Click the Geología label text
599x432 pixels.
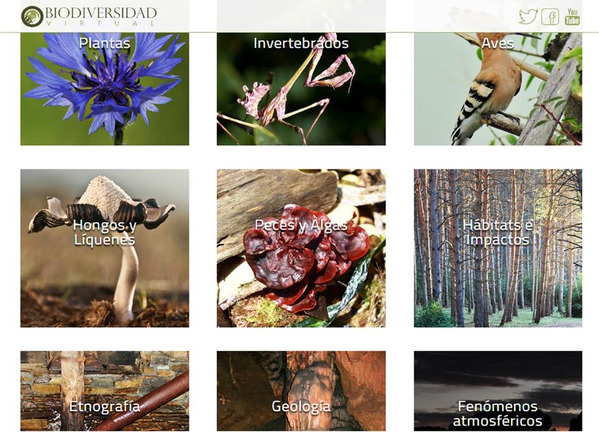[x=301, y=407]
